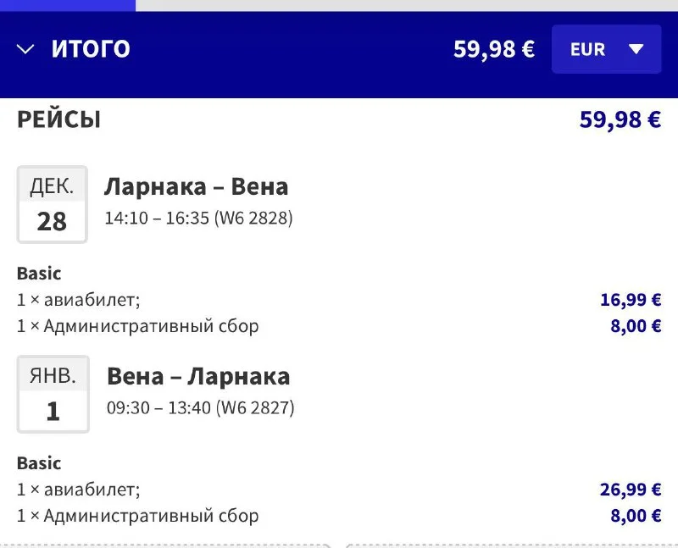This screenshot has width=678, height=548.
Task: Click the 26,99 € ticket price
Action: (630, 489)
